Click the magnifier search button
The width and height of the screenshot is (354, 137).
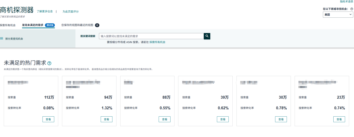click(207, 36)
